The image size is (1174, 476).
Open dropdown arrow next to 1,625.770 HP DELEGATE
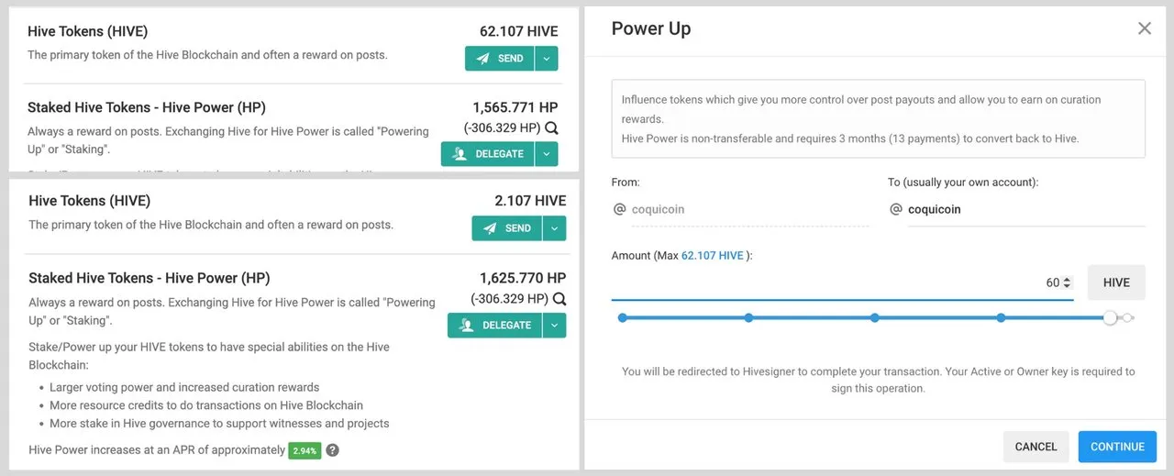pos(554,326)
